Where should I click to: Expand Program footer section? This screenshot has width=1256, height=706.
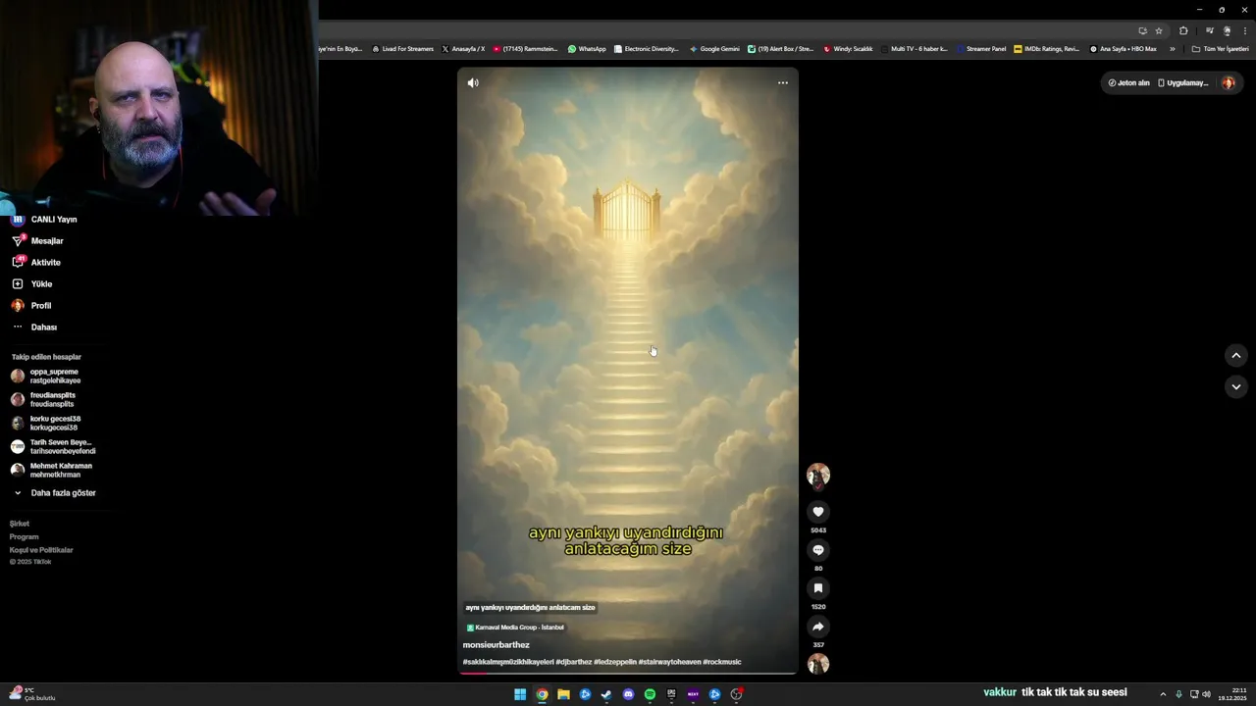(x=25, y=537)
